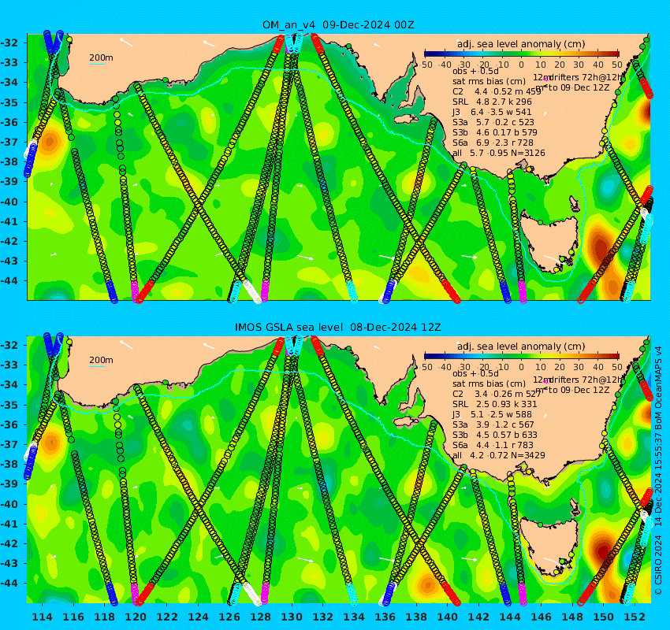Screen dimensions: 670x630
Task: Select 'adj. sea level anomaly (cm)' label in top panel
Action: [x=521, y=44]
